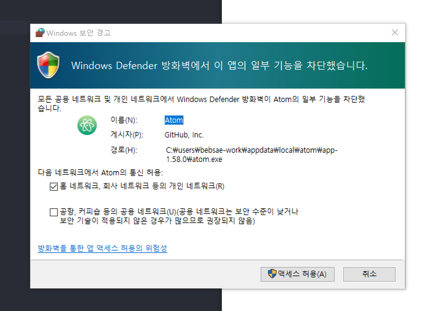Image resolution: width=422 pixels, height=311 pixels.
Task: Click the 취소 cancel button
Action: pos(369,274)
